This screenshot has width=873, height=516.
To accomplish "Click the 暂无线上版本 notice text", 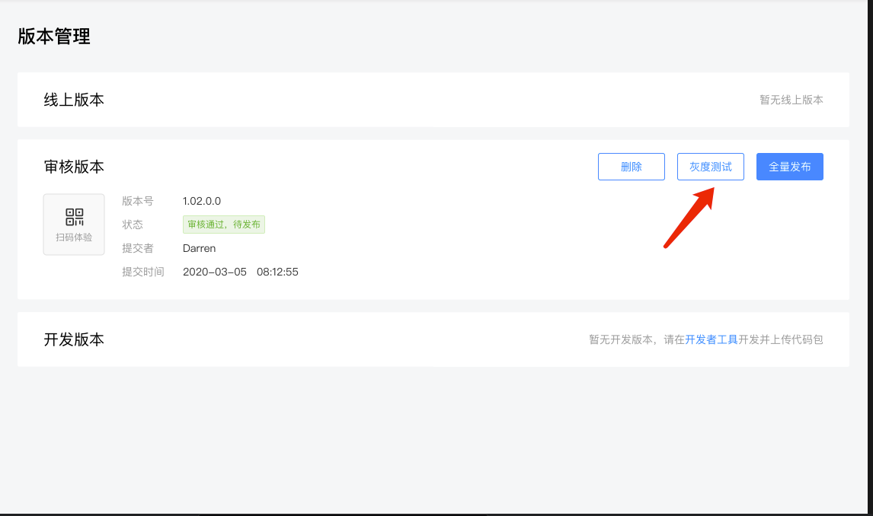I will (791, 100).
